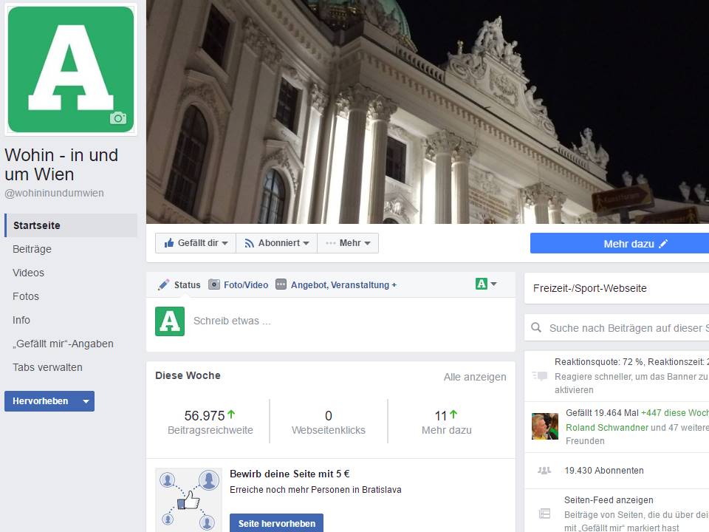Open Tabs verwalten
The image size is (709, 532).
(47, 367)
